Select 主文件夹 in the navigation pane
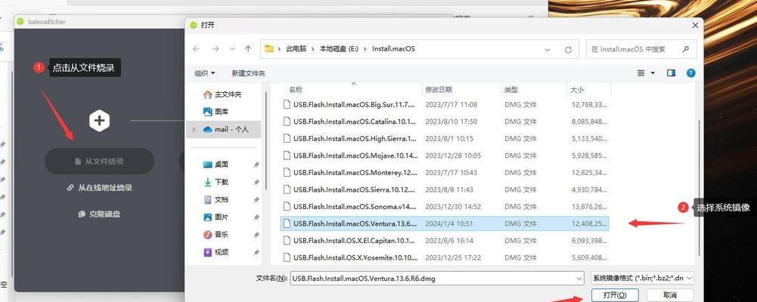The image size is (757, 302). click(222, 94)
